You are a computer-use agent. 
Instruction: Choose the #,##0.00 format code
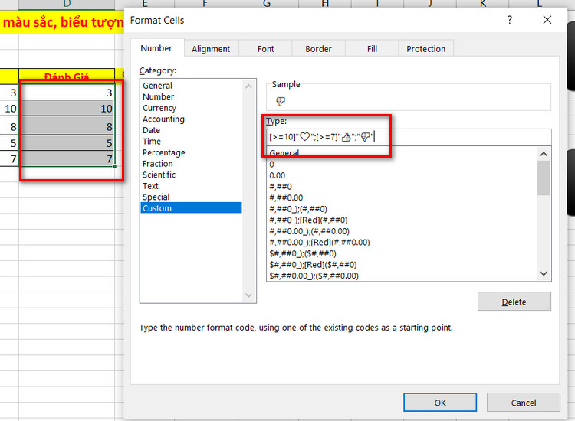click(287, 197)
